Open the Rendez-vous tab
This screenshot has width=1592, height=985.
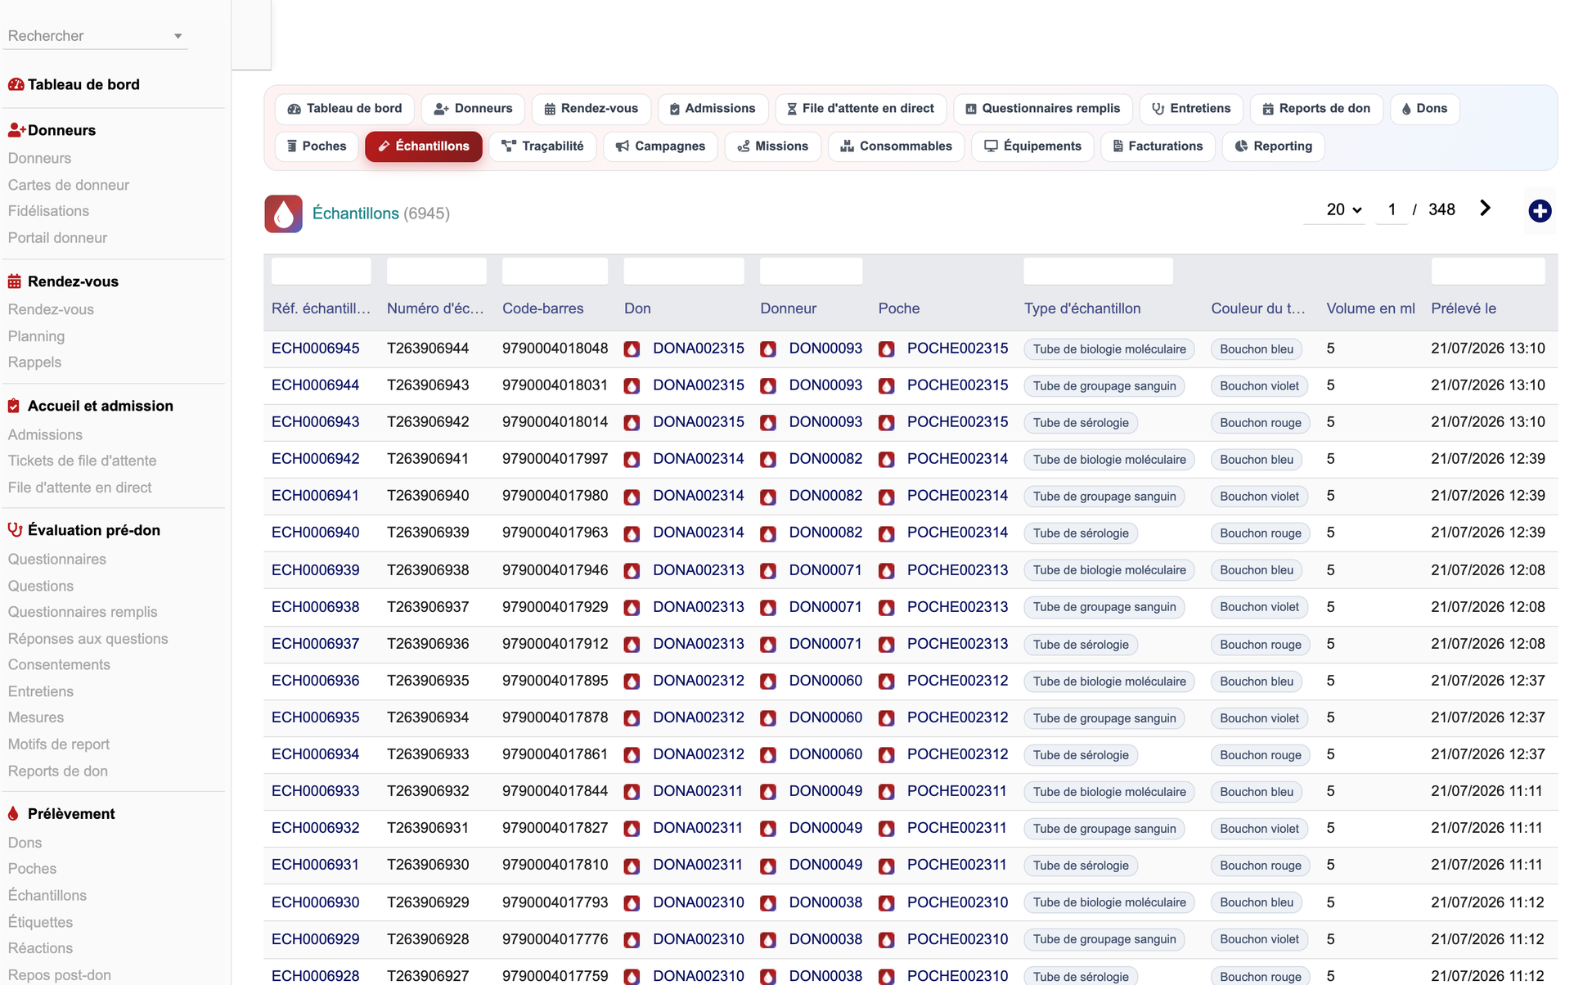point(591,109)
